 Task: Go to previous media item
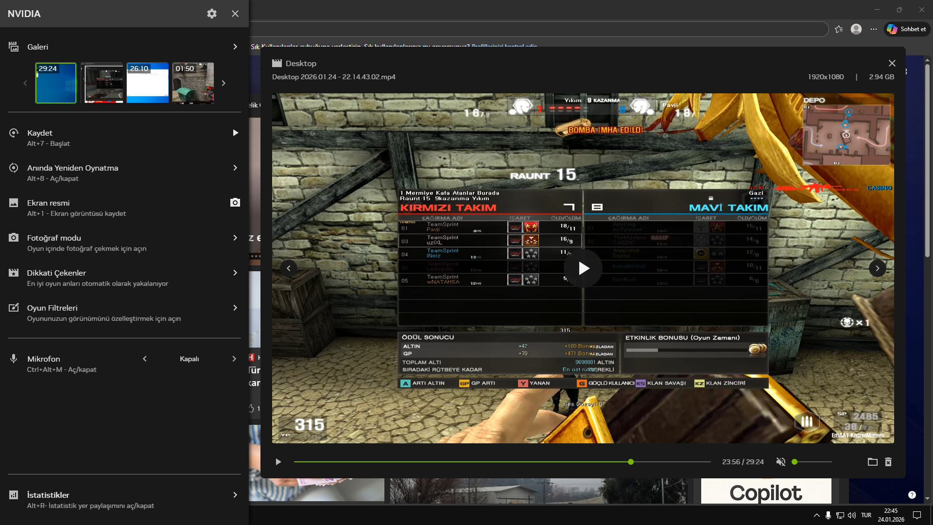pyautogui.click(x=289, y=268)
